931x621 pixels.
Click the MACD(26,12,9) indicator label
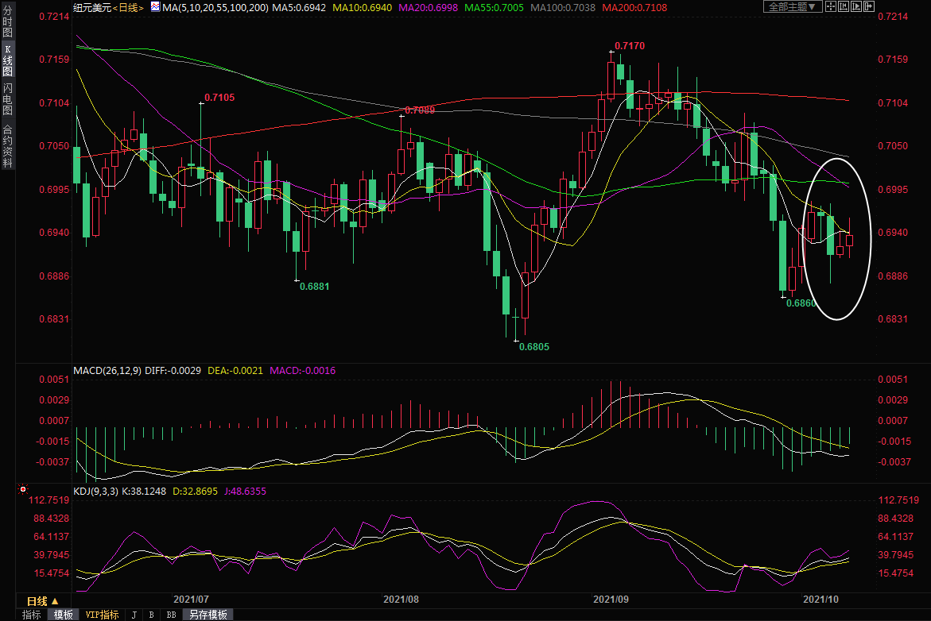pyautogui.click(x=108, y=371)
